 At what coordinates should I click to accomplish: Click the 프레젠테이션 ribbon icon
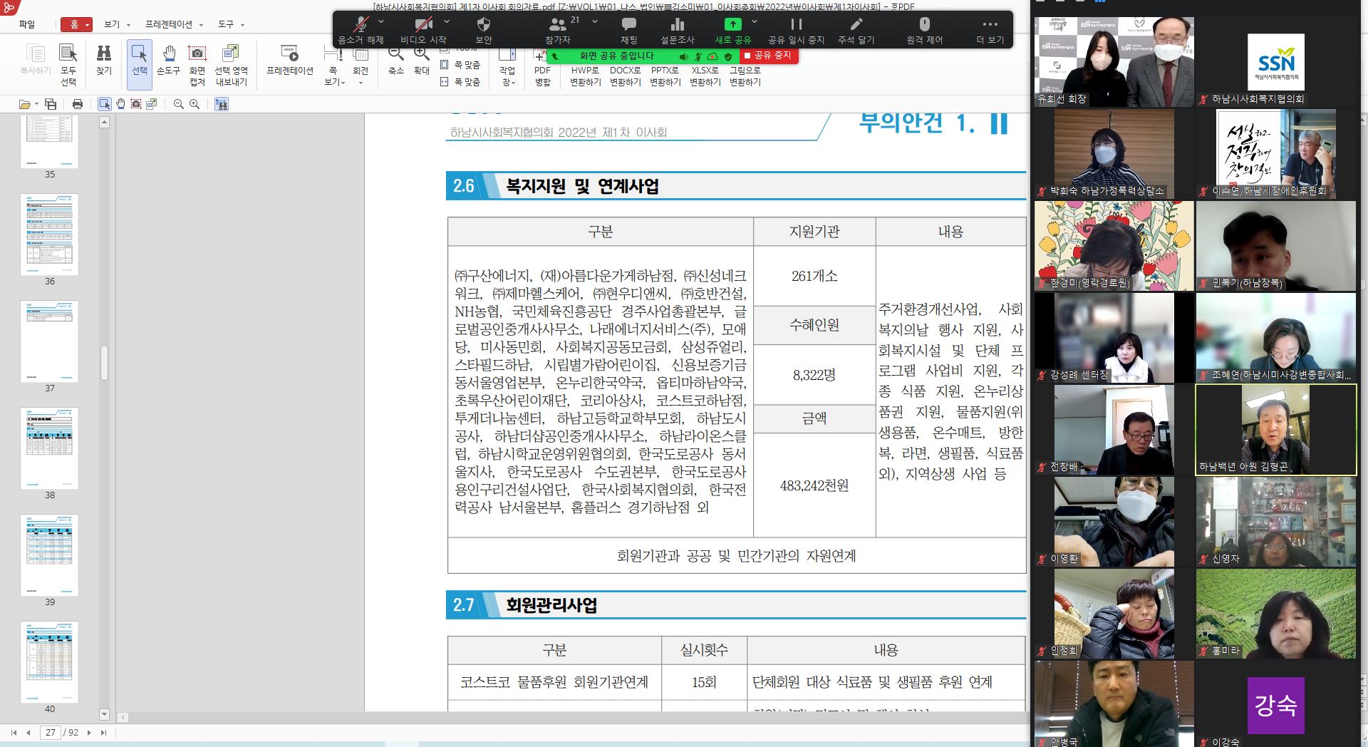tap(290, 60)
